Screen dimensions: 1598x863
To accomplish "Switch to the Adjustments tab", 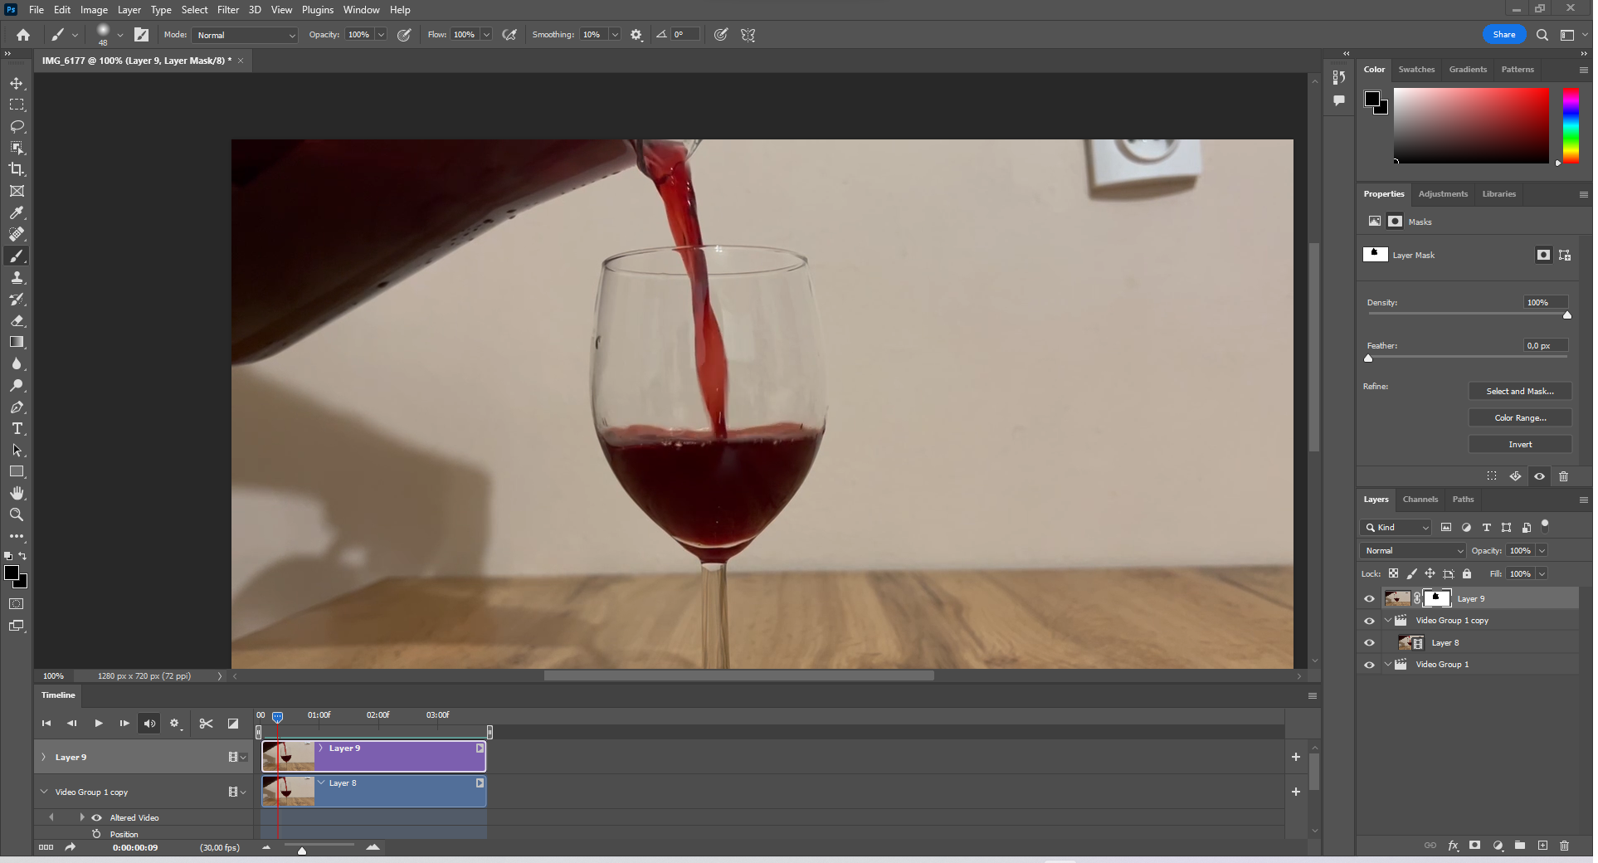I will point(1443,194).
